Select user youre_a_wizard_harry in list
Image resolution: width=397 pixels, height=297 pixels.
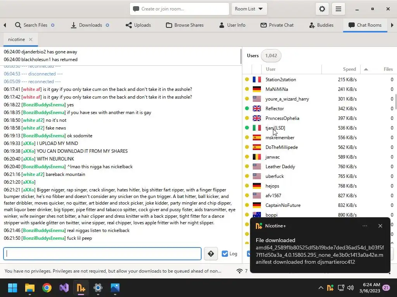click(287, 99)
